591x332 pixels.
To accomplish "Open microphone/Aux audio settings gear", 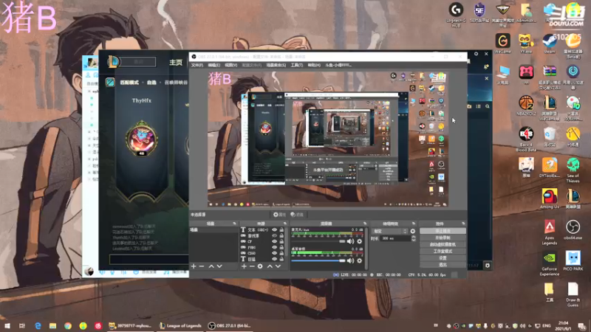I will (x=359, y=241).
